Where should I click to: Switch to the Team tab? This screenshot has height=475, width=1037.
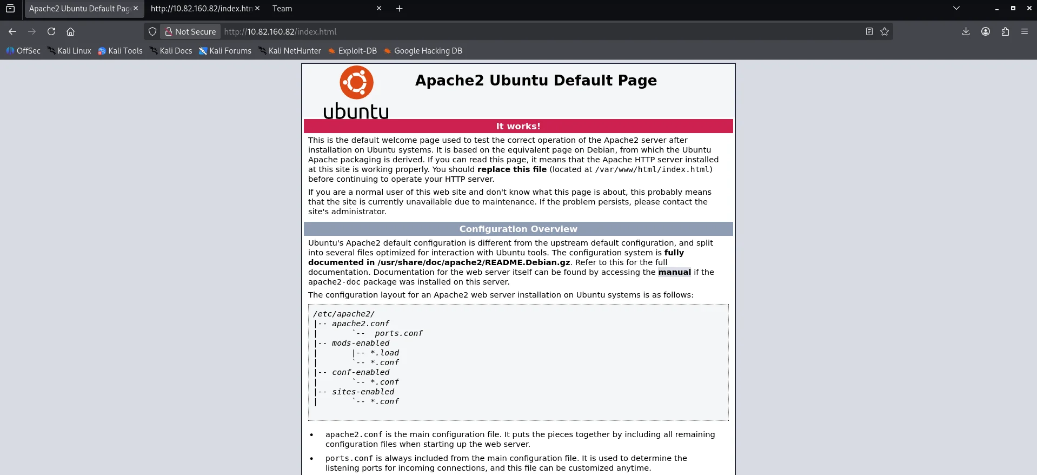[x=319, y=9]
